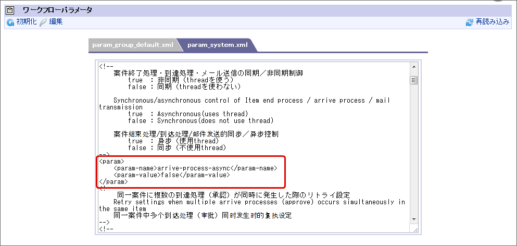
Task: Switch to param_group_default.xml tab
Action: (133, 45)
